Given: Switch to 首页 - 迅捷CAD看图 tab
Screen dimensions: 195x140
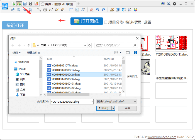Looking at the screenshot, I should [x=58, y=4].
